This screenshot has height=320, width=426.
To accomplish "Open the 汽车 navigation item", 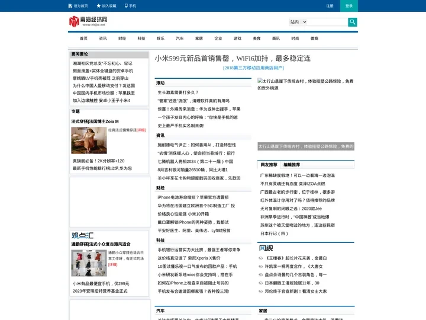I will click(180, 39).
